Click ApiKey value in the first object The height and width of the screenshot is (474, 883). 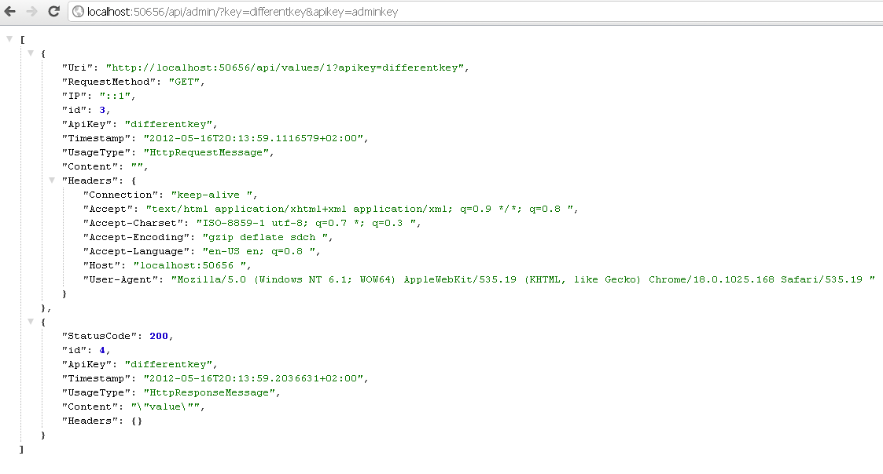[169, 124]
